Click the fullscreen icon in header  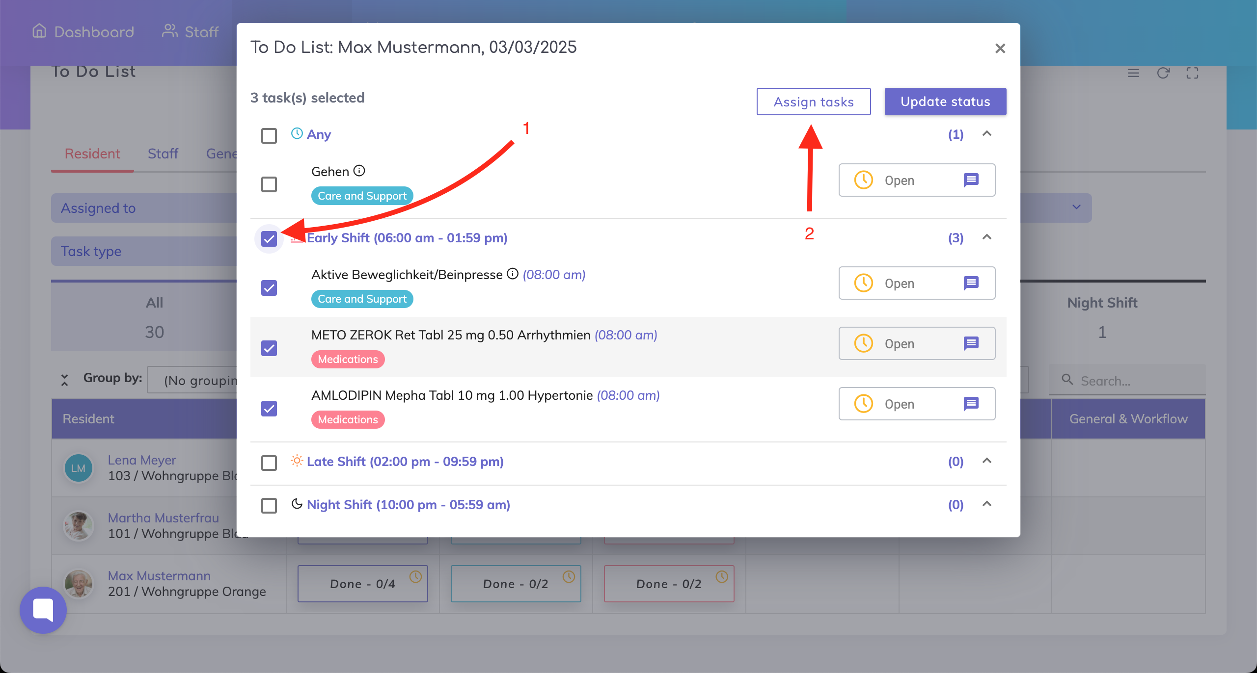(1192, 73)
